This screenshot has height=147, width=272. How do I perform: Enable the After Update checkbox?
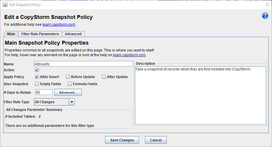tap(104, 77)
